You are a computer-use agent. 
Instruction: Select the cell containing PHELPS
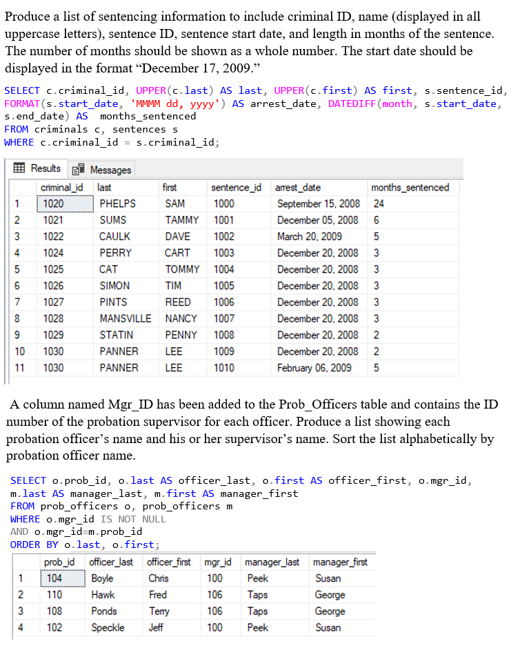pyautogui.click(x=118, y=204)
